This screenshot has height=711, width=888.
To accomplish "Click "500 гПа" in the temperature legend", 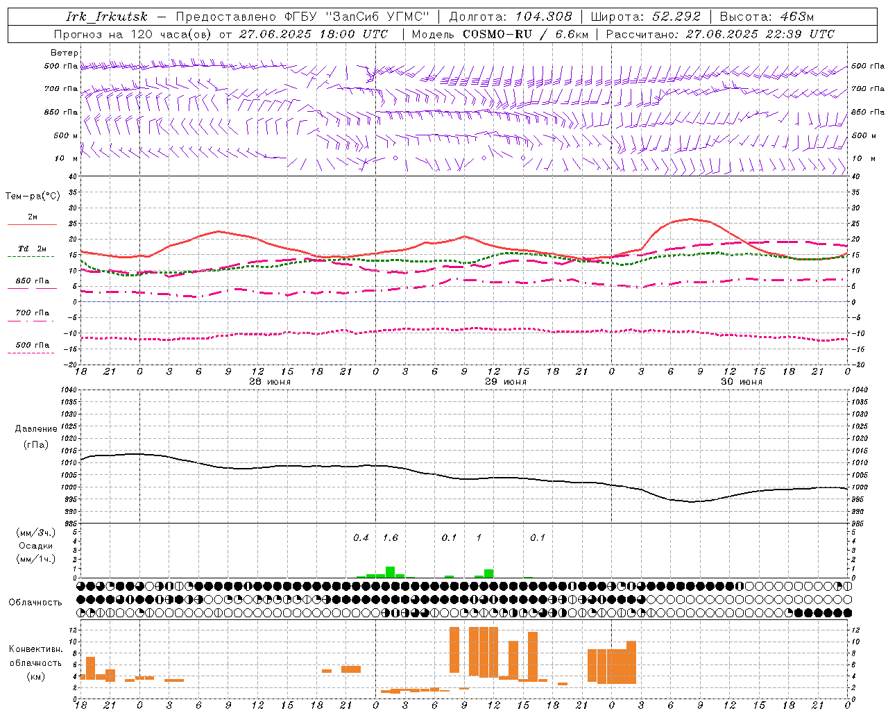I will (32, 345).
